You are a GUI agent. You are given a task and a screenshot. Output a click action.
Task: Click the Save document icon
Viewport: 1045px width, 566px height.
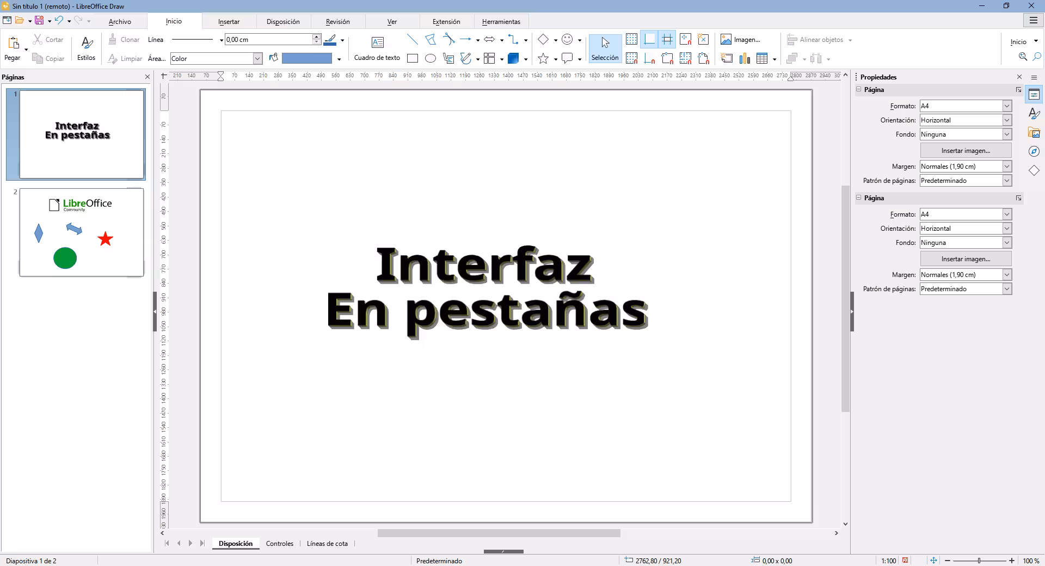tap(39, 21)
